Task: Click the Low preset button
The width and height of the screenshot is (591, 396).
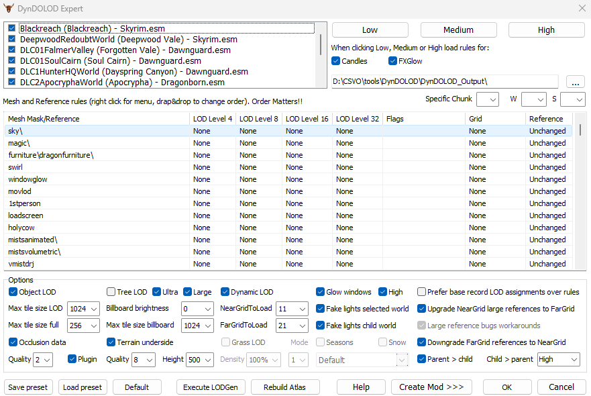Action: tap(370, 30)
